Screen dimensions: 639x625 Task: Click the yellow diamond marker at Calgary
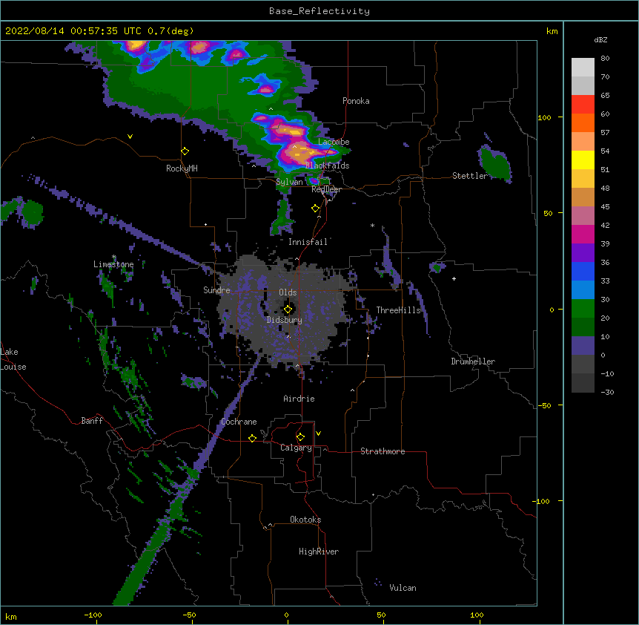300,437
